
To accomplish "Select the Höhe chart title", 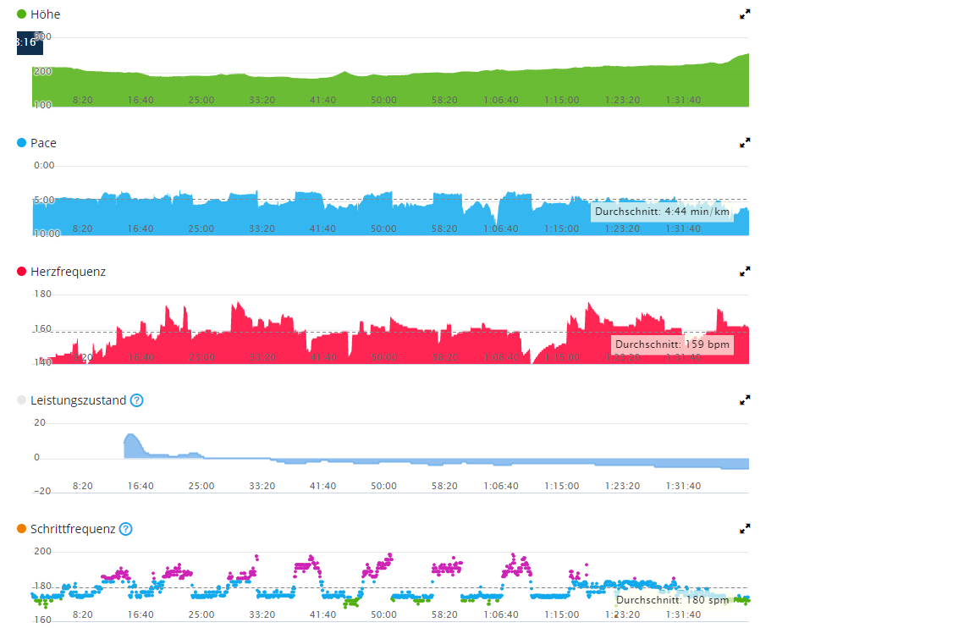I will (46, 14).
